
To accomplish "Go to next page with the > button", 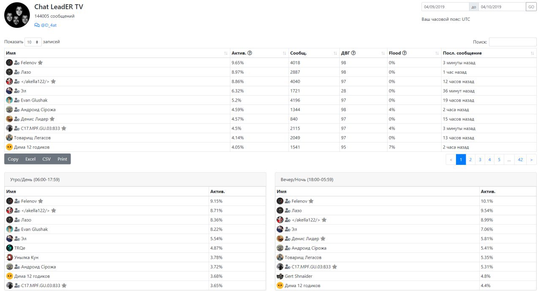I will (532, 159).
